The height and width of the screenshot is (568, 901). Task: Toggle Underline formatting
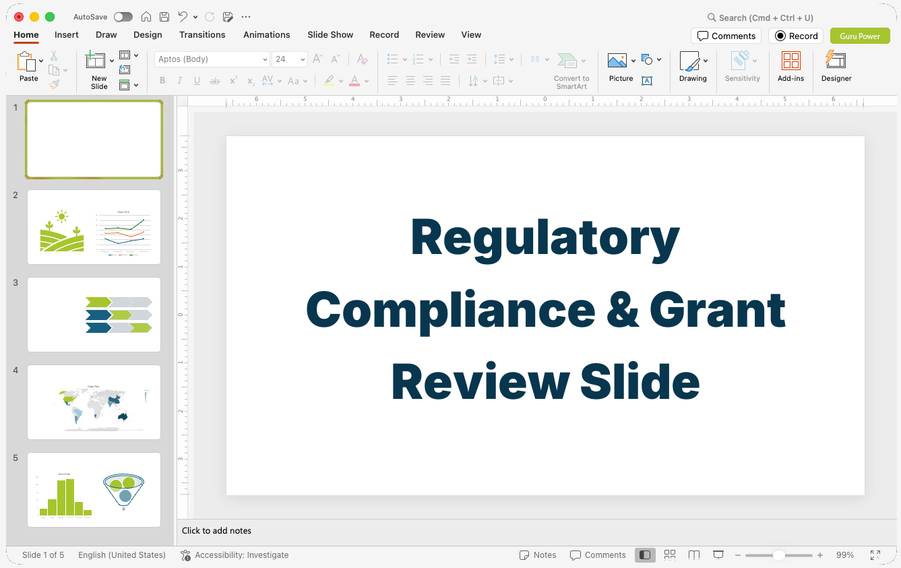(197, 81)
